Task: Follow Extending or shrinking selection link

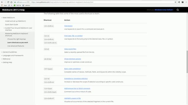Action: 76,78
